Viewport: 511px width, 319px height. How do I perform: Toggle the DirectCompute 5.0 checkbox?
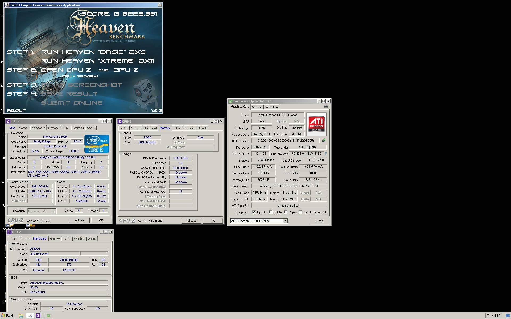300,212
